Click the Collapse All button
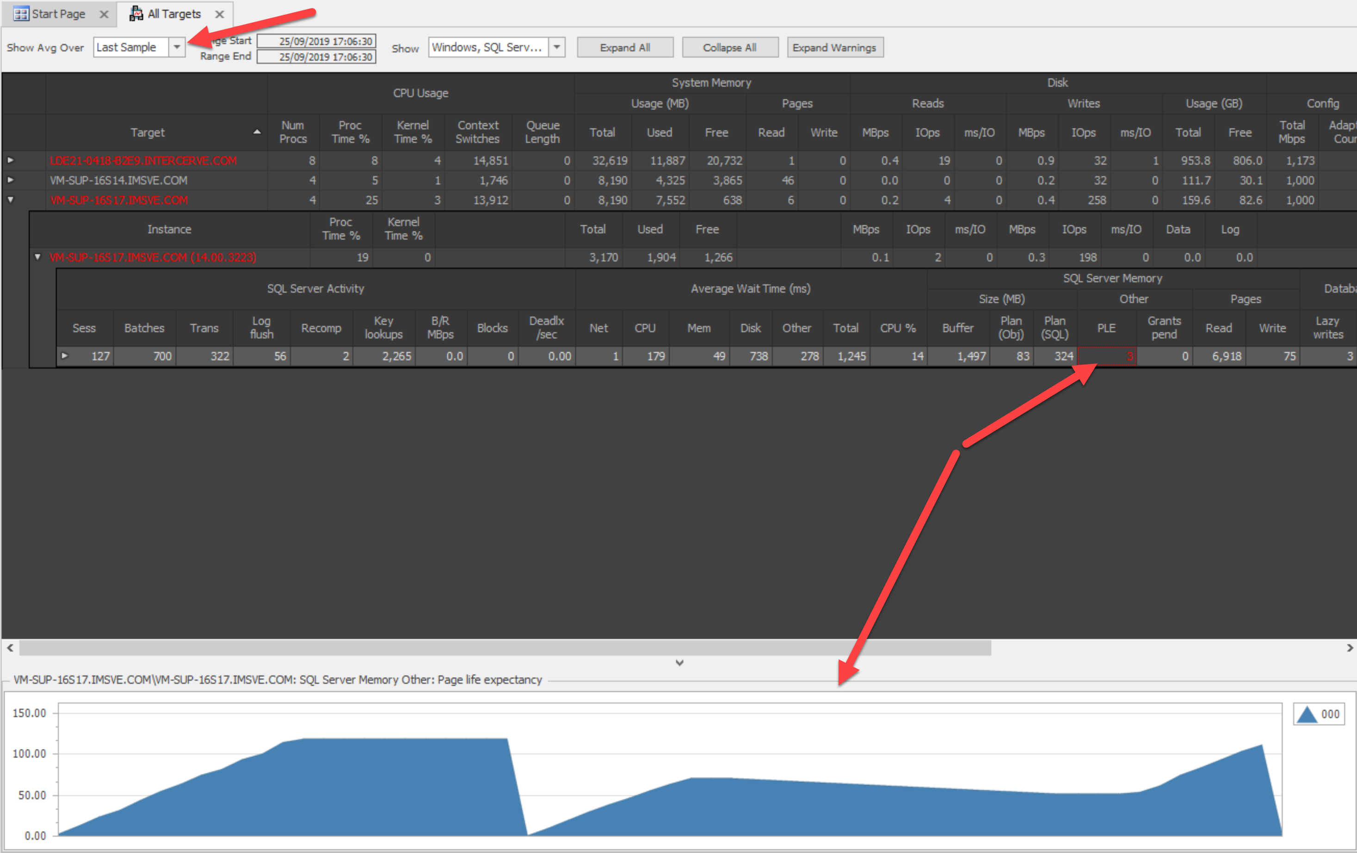Image resolution: width=1357 pixels, height=853 pixels. click(x=729, y=48)
